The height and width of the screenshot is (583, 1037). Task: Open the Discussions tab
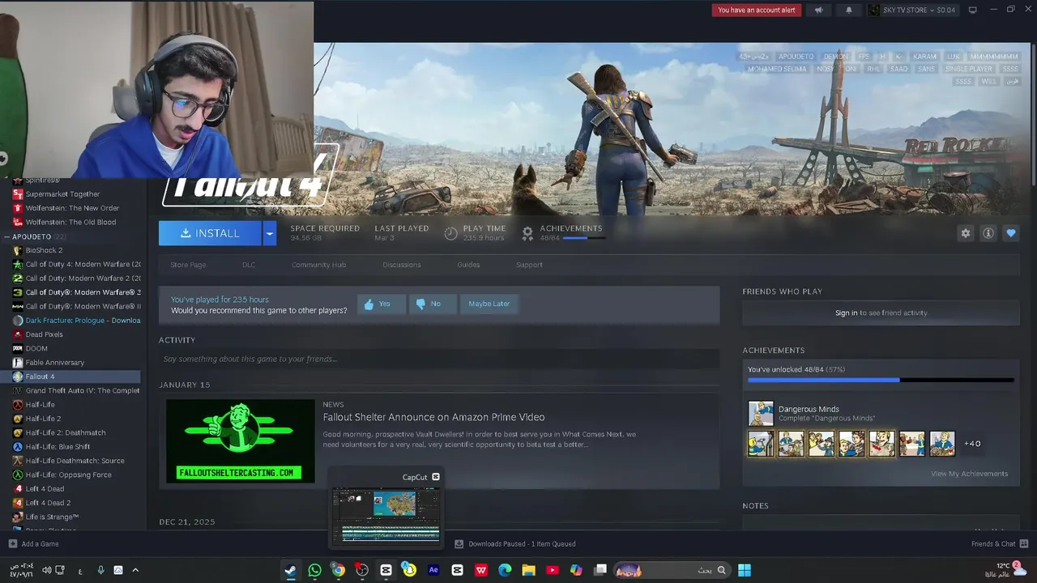(402, 265)
